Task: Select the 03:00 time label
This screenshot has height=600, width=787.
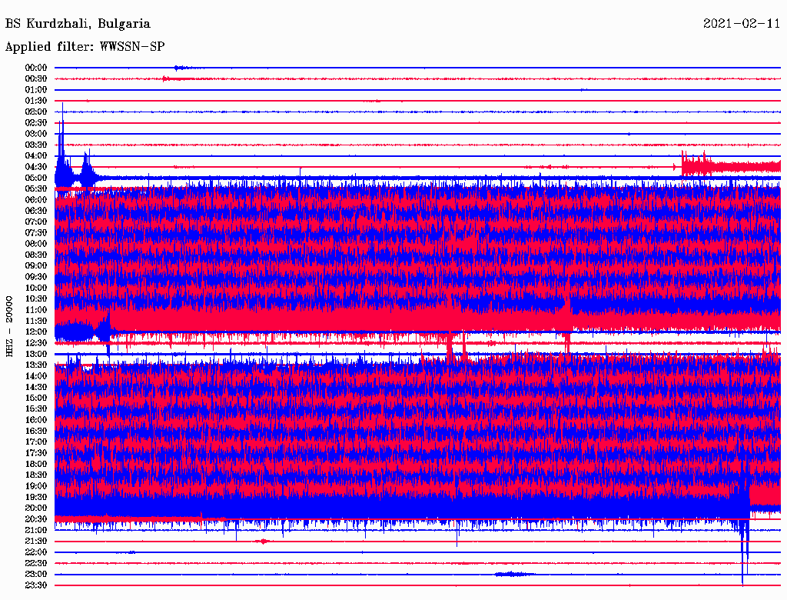Action: [36, 134]
